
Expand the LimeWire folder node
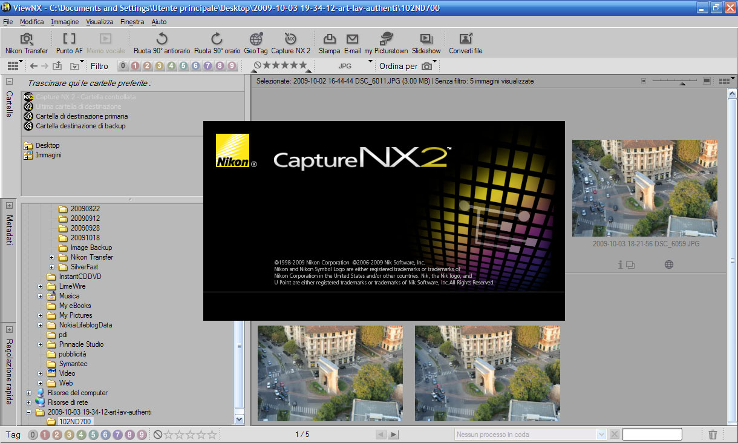pos(41,286)
